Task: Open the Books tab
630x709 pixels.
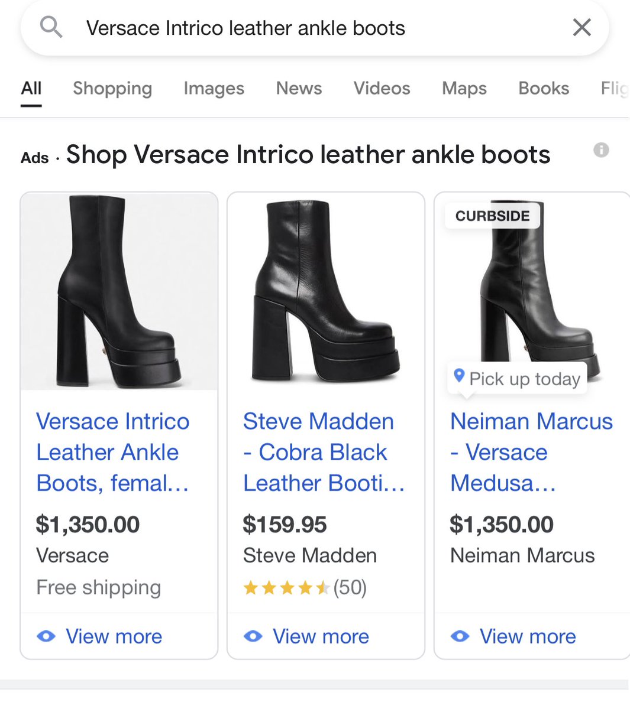Action: [x=544, y=88]
